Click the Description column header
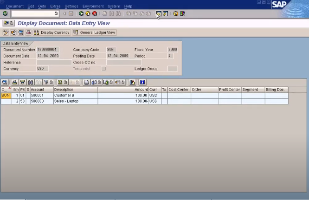The height and width of the screenshot is (200, 309). pyautogui.click(x=76, y=90)
